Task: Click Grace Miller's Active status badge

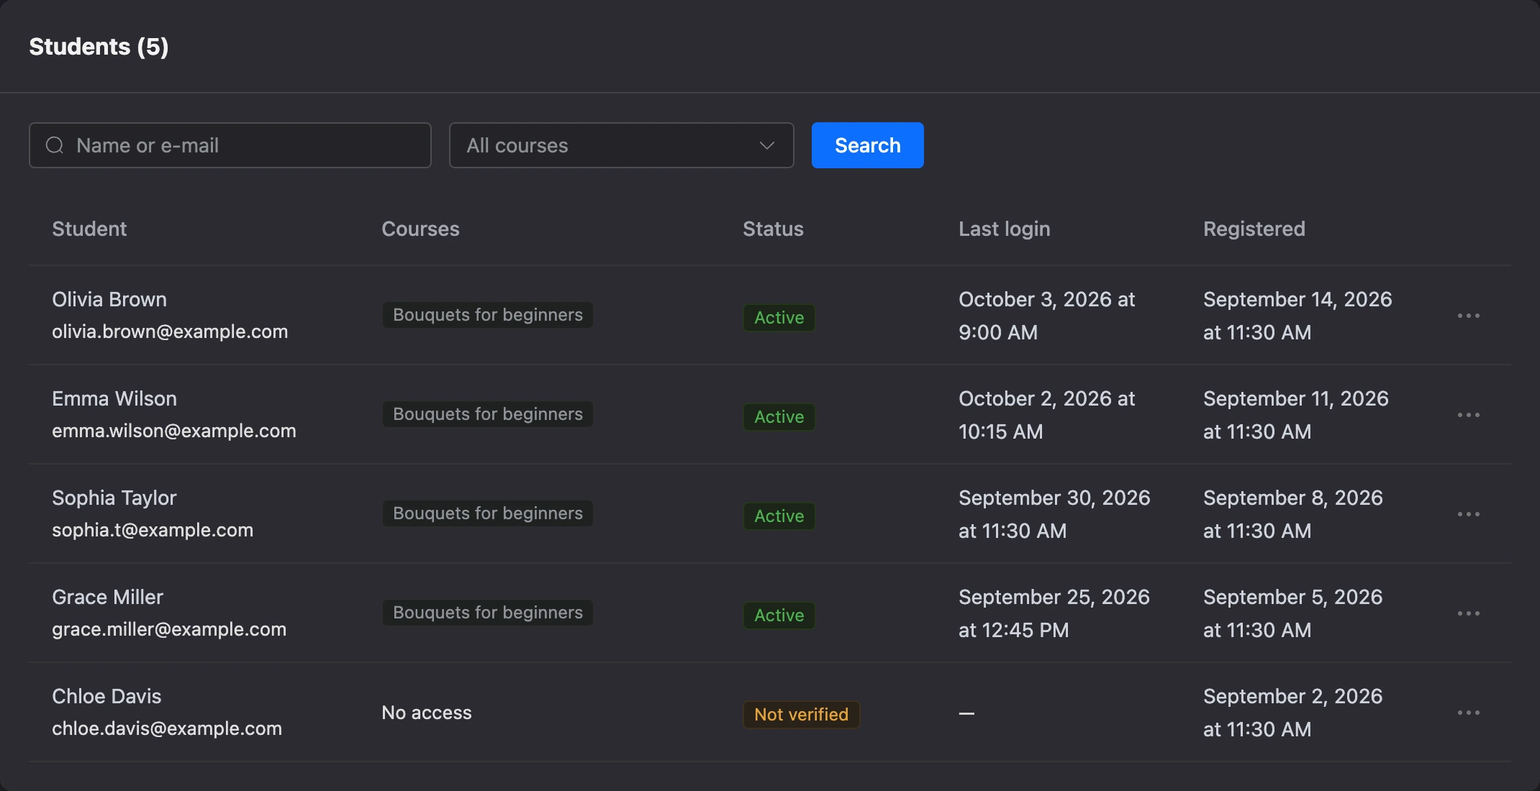Action: coord(779,616)
